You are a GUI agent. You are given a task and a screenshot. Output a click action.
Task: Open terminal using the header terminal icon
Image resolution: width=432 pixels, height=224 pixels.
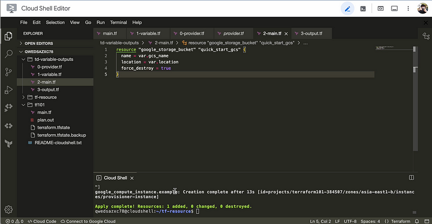click(363, 9)
